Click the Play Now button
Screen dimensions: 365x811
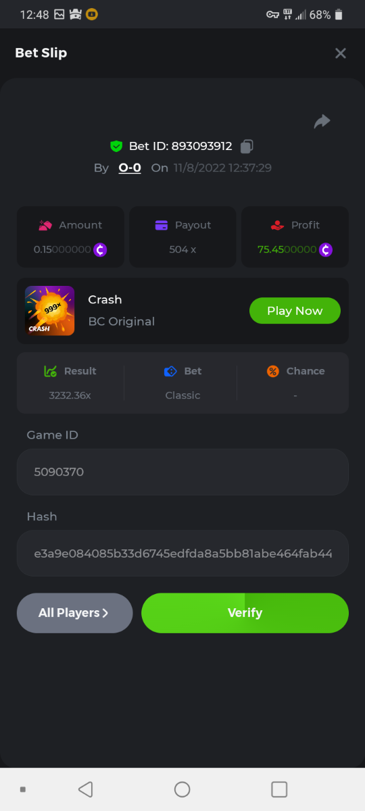point(295,311)
